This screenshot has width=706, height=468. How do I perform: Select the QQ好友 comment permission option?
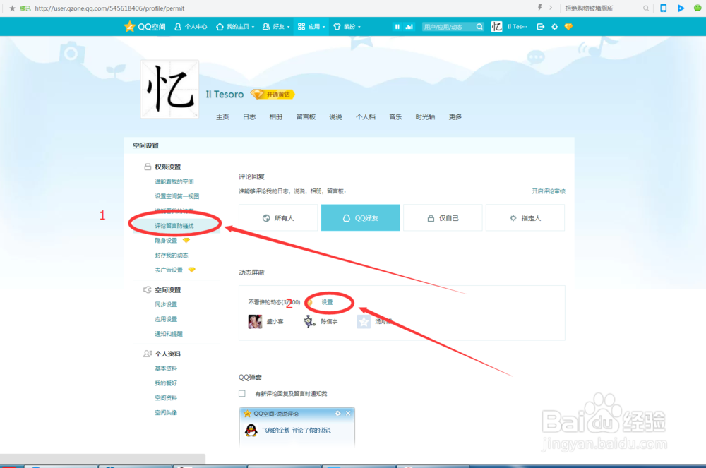pyautogui.click(x=360, y=218)
